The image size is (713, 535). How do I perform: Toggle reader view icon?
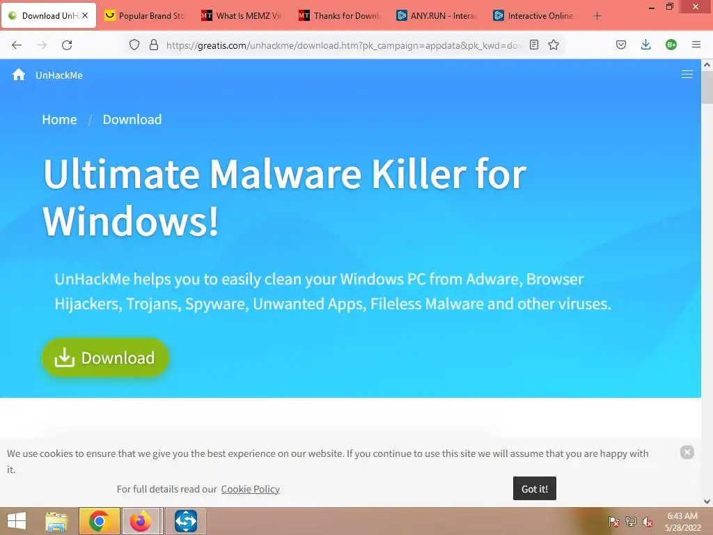tap(534, 45)
